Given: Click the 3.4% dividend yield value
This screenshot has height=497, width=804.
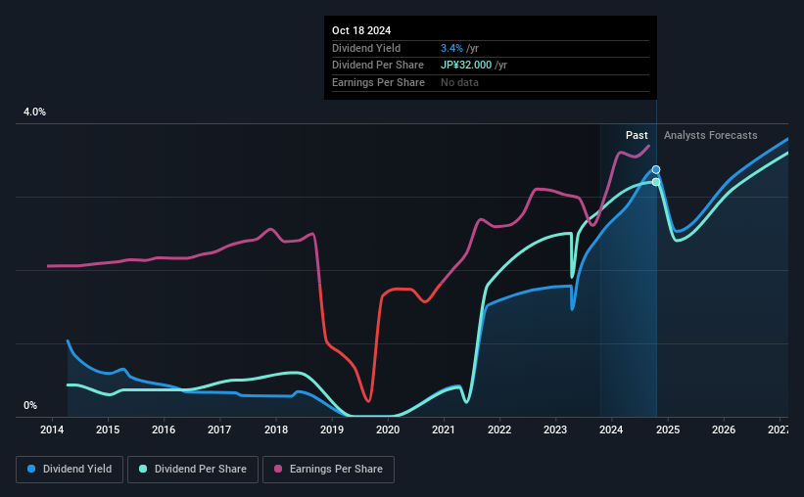Looking at the screenshot, I should [x=451, y=48].
